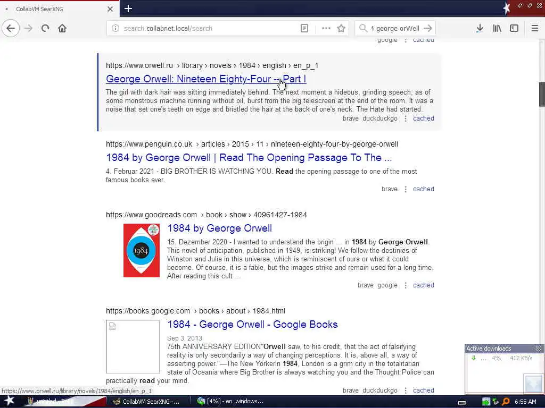Open cached version of Goodreads result
The width and height of the screenshot is (545, 408).
(423, 285)
